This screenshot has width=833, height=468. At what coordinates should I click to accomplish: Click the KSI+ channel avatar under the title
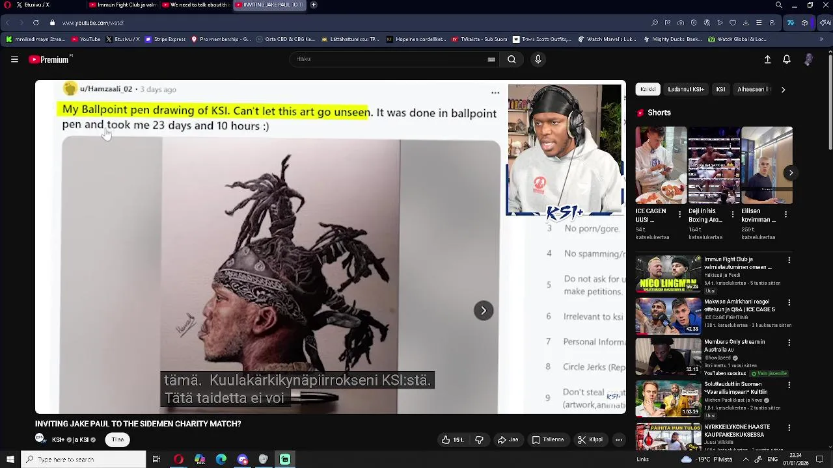pos(40,439)
